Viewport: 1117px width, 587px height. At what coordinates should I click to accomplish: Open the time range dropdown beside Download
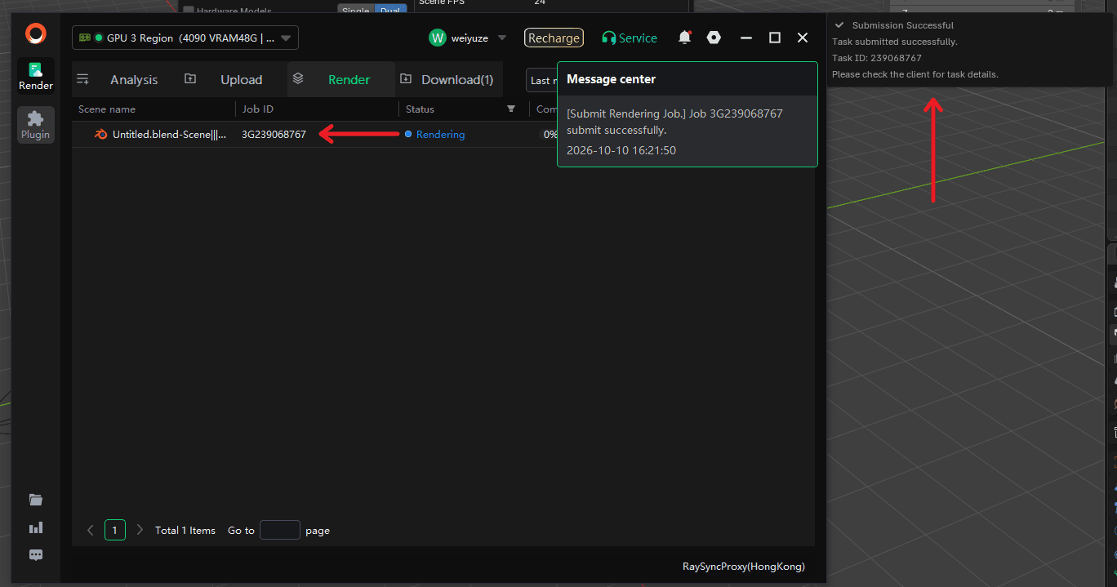[x=542, y=80]
